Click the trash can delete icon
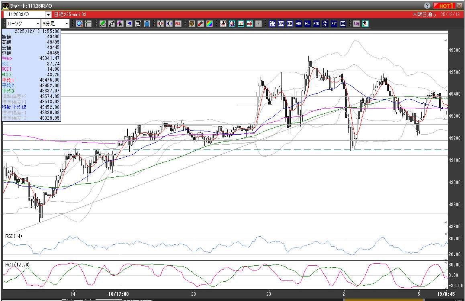This screenshot has width=465, height=301. (147, 24)
